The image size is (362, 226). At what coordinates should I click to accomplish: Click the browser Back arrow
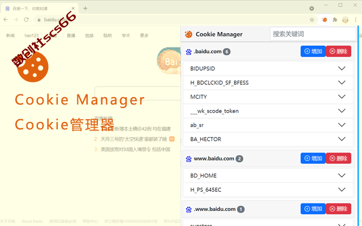pos(6,20)
